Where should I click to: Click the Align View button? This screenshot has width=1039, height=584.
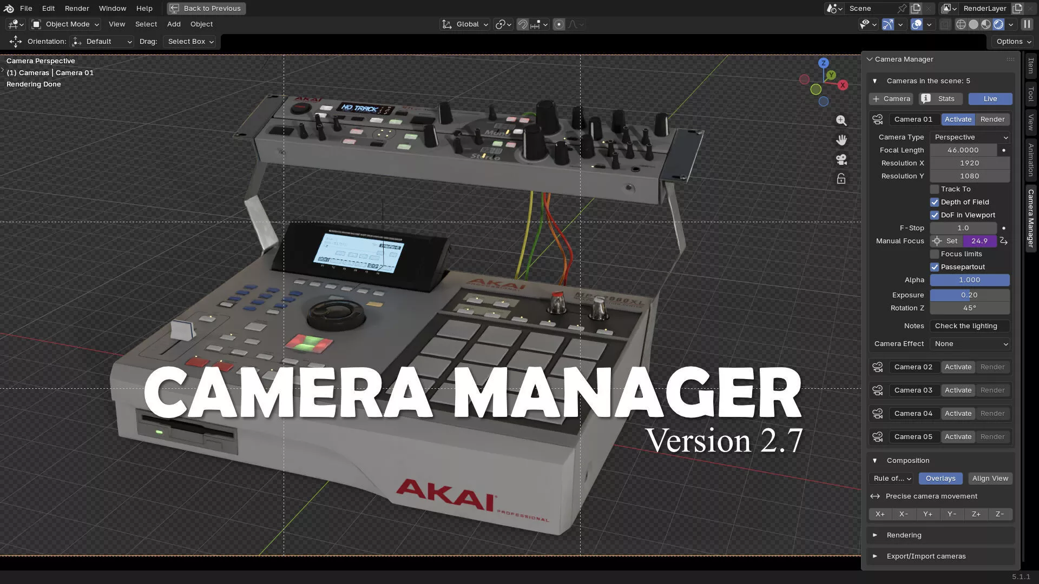pyautogui.click(x=990, y=479)
